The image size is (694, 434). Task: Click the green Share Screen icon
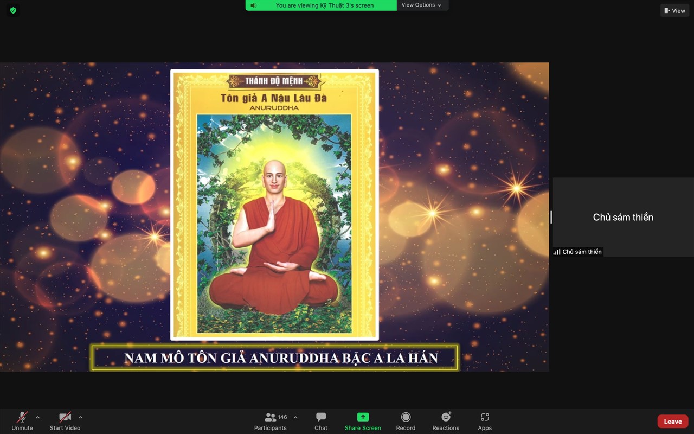click(363, 417)
